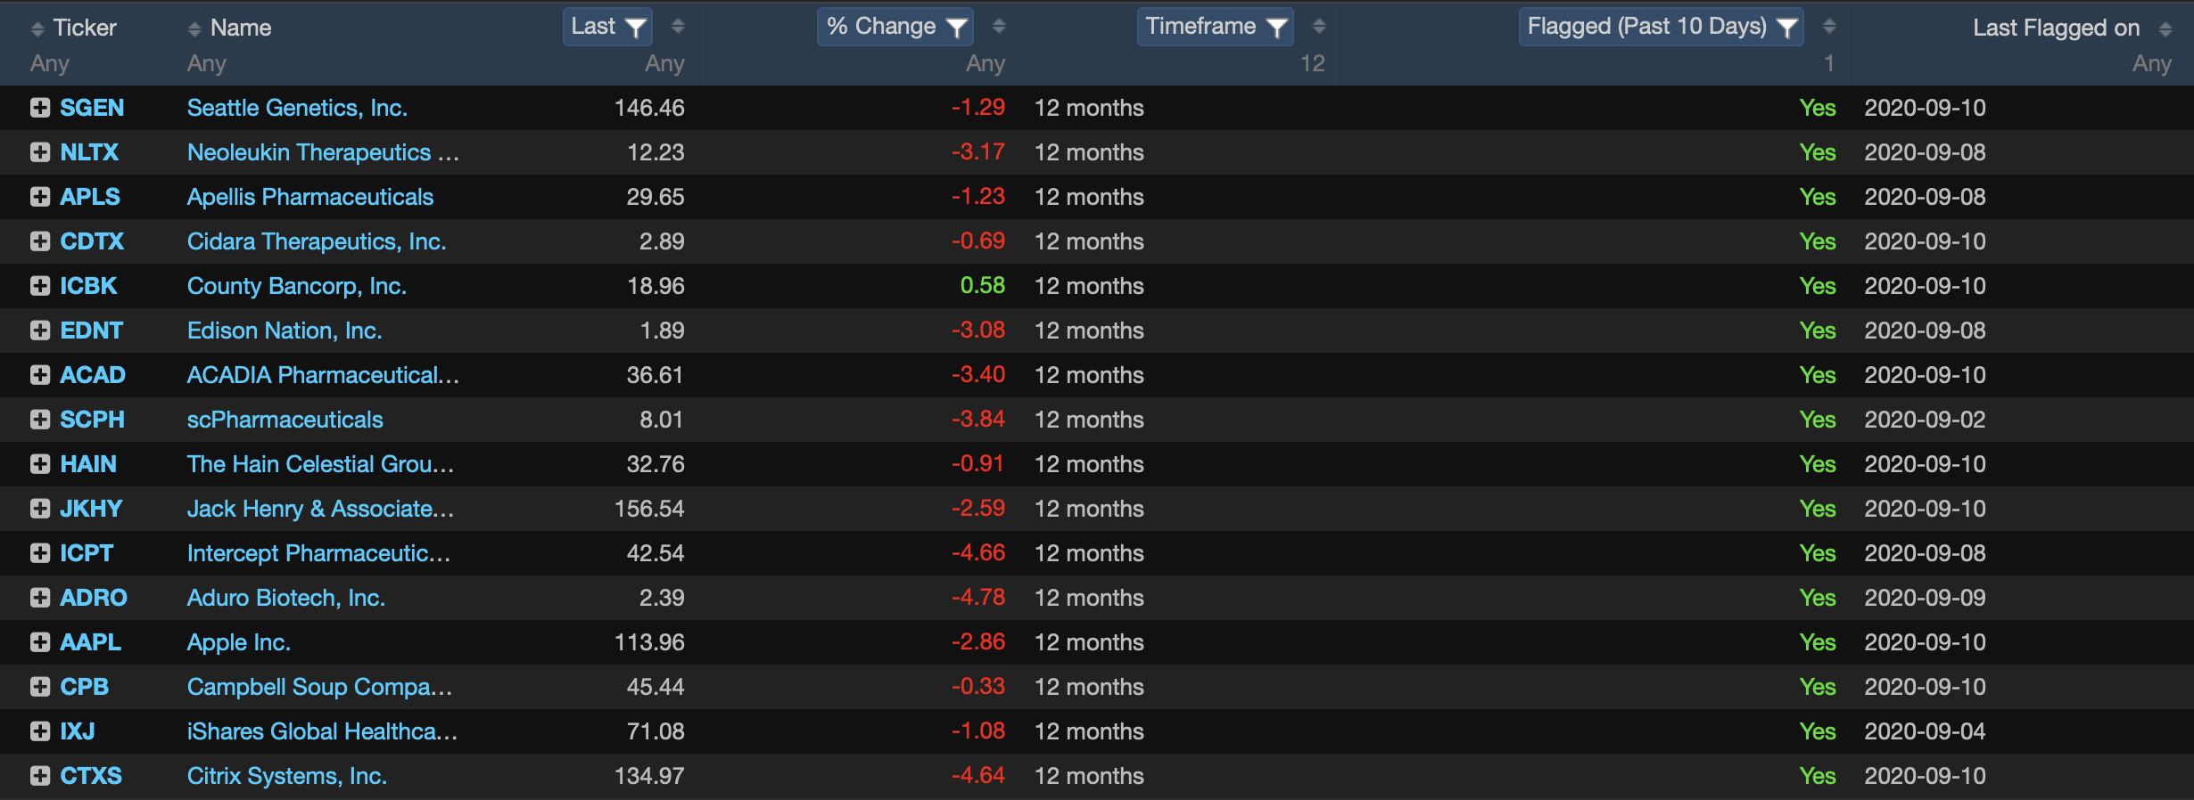Click the Last Flagged on header
This screenshot has height=800, width=2194.
(2057, 28)
